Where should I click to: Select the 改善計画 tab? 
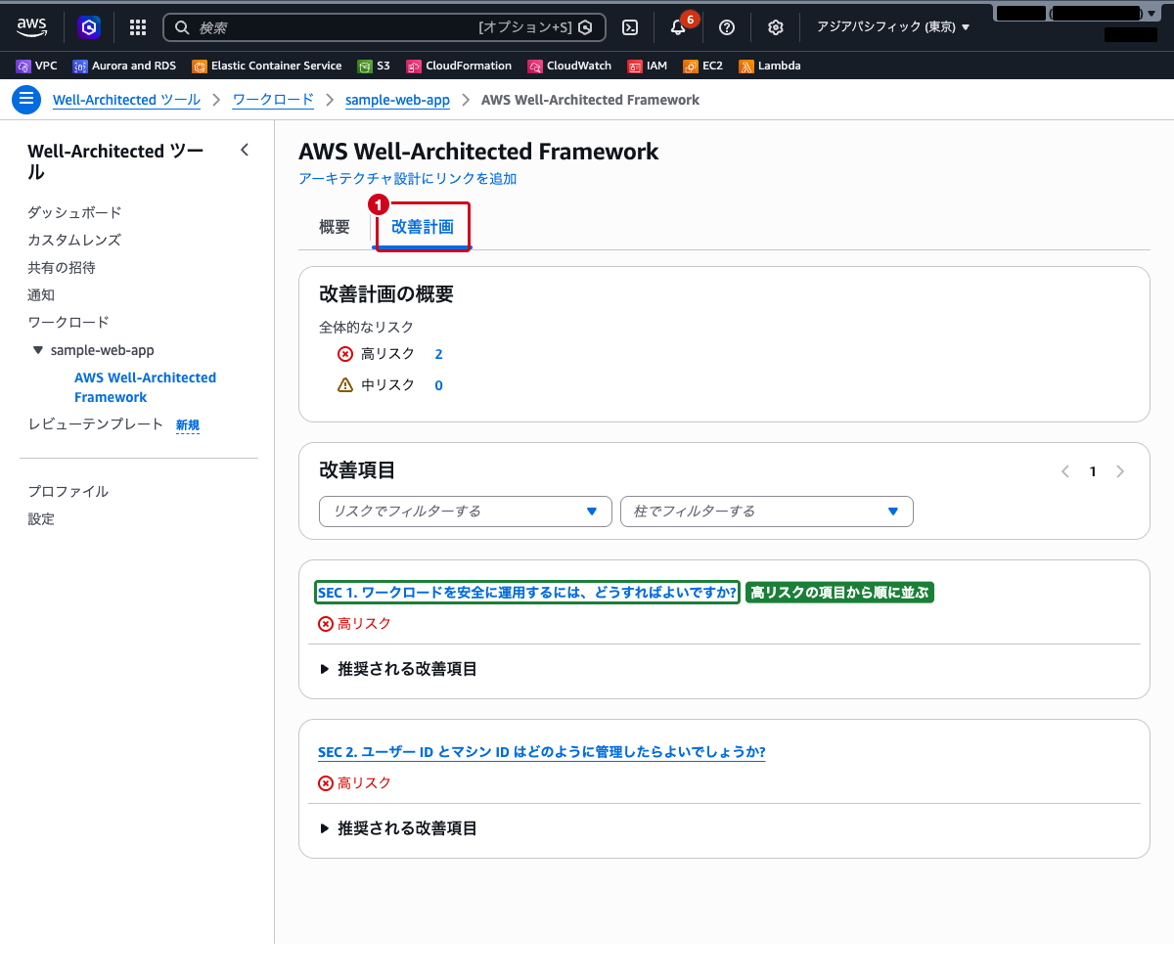pyautogui.click(x=423, y=227)
